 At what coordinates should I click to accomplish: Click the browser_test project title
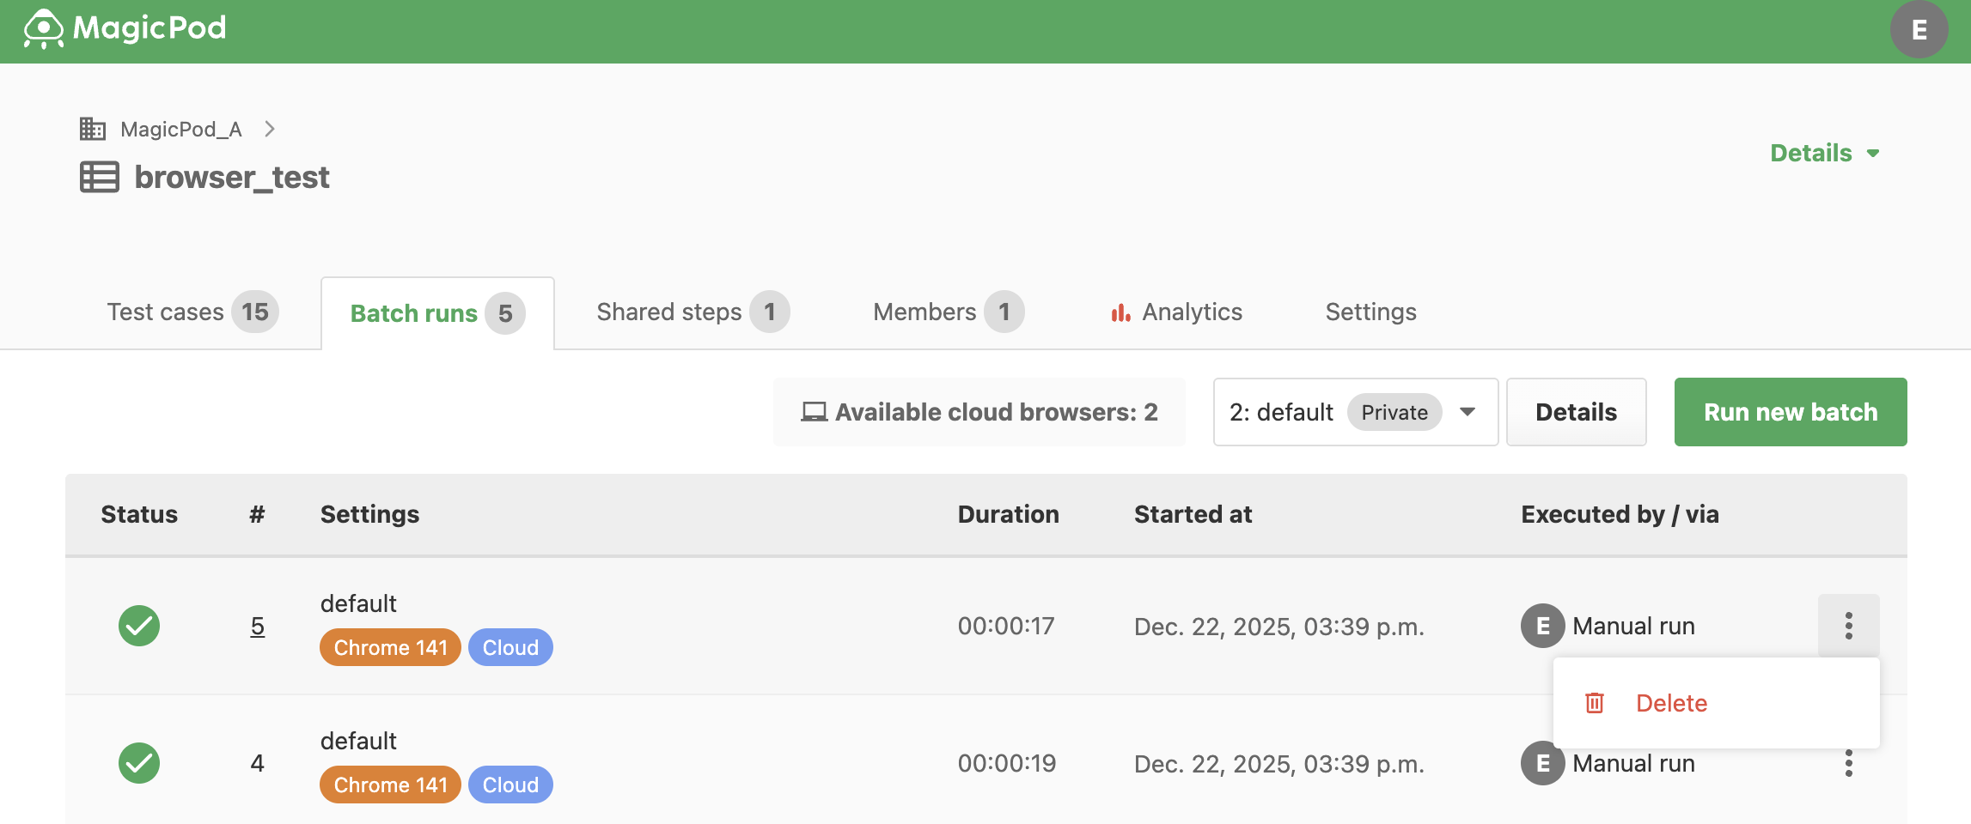[x=232, y=177]
